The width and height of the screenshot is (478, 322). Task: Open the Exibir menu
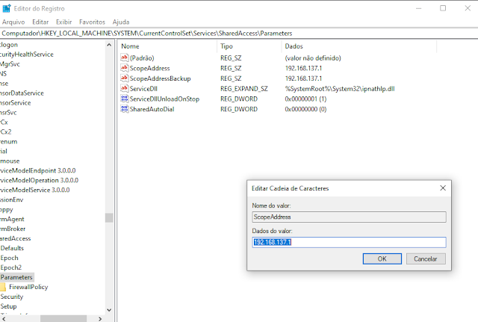[x=63, y=22]
